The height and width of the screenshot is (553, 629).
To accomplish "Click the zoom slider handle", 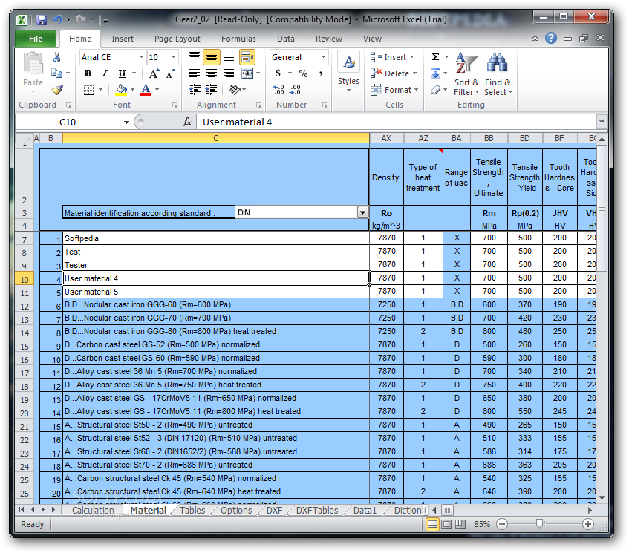I will pos(540,524).
